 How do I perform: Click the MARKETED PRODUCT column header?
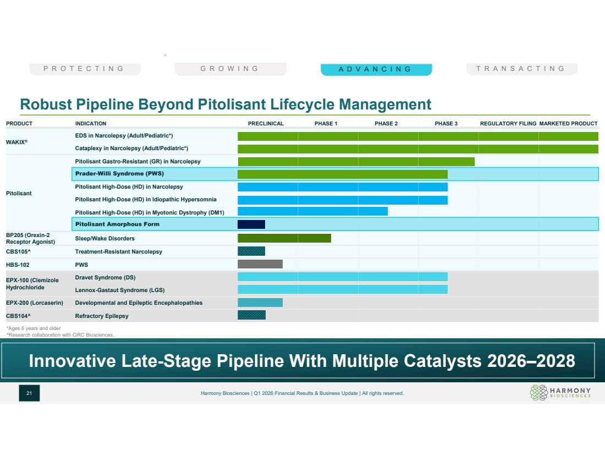(568, 124)
